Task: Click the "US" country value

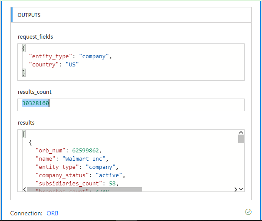Action: click(x=72, y=65)
